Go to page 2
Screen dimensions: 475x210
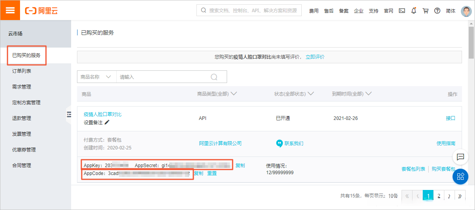point(439,195)
